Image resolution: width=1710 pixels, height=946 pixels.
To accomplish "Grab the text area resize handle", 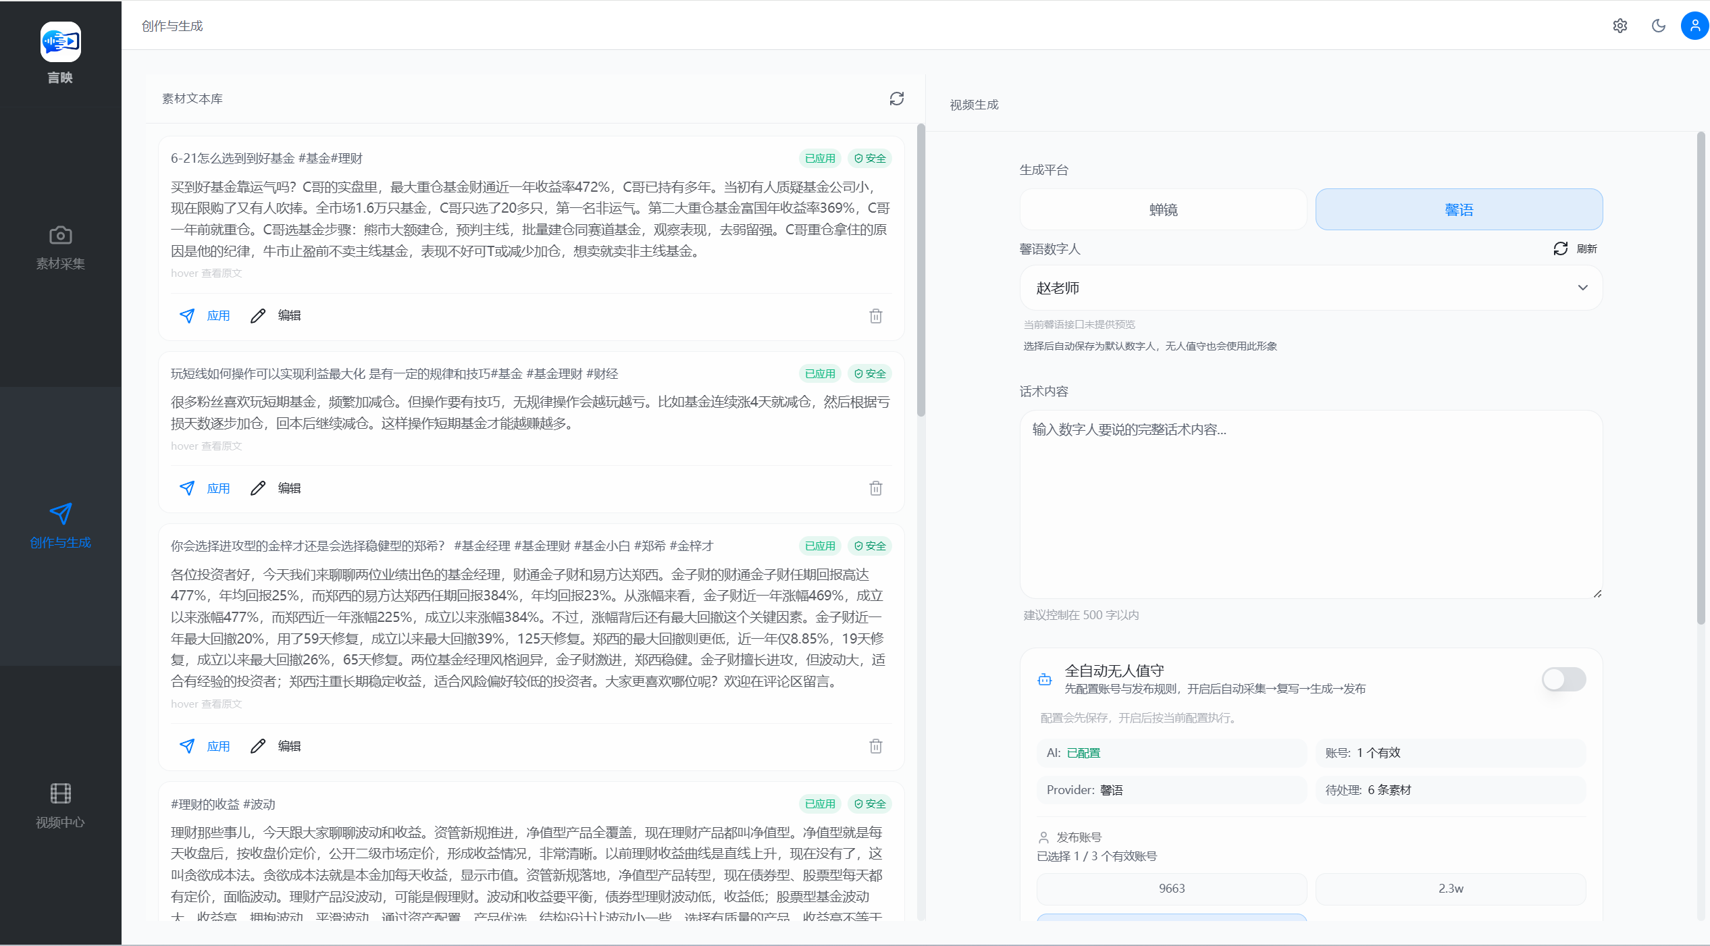I will click(x=1597, y=594).
